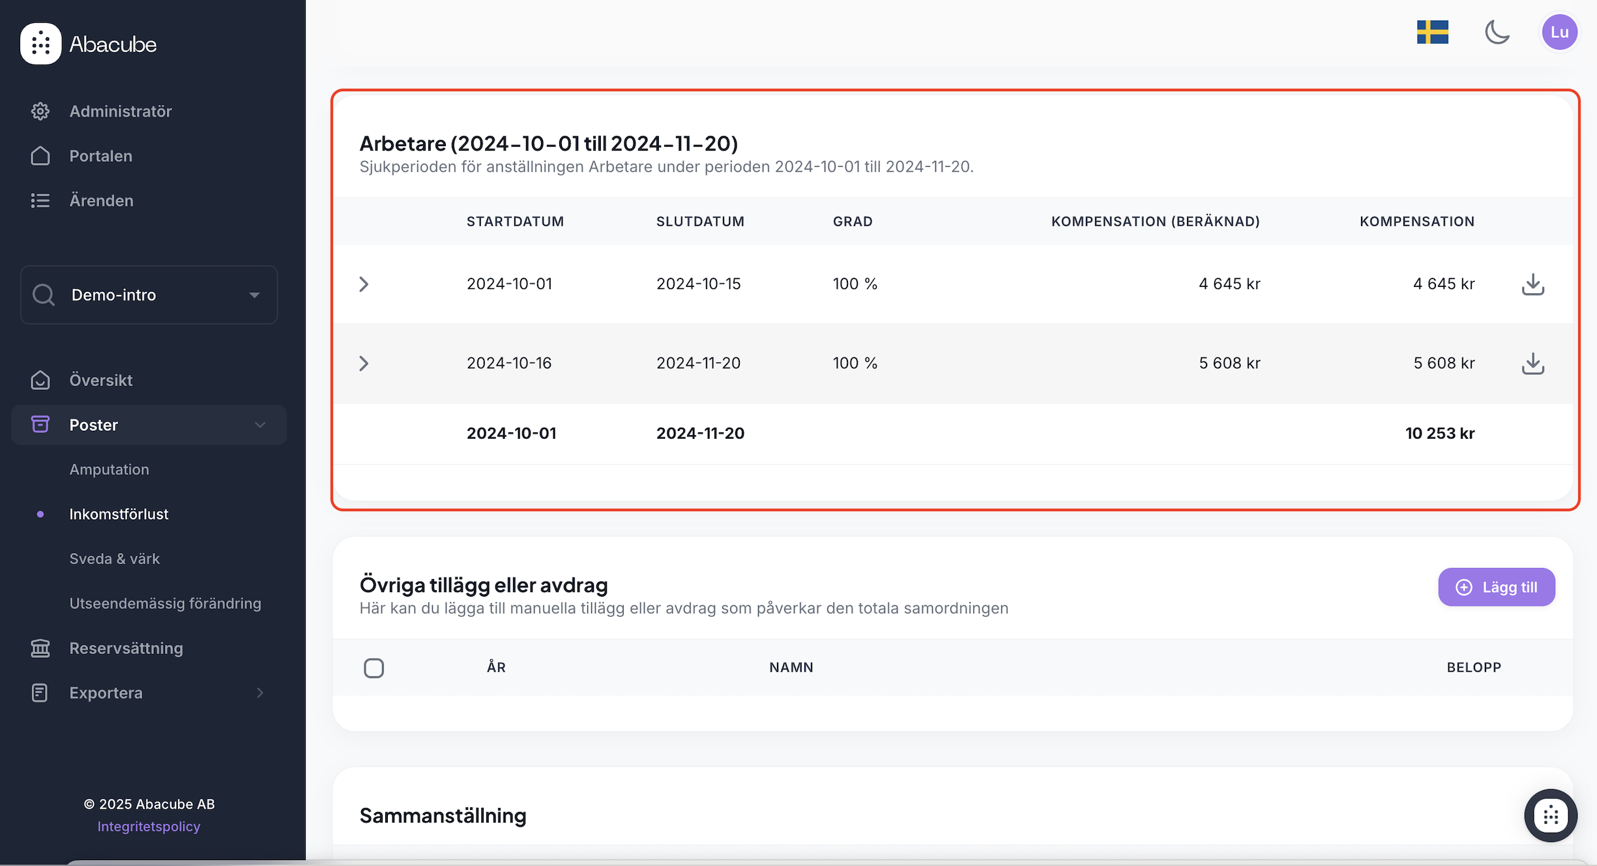This screenshot has height=866, width=1597.
Task: Open Reservsättning page
Action: pyautogui.click(x=126, y=648)
